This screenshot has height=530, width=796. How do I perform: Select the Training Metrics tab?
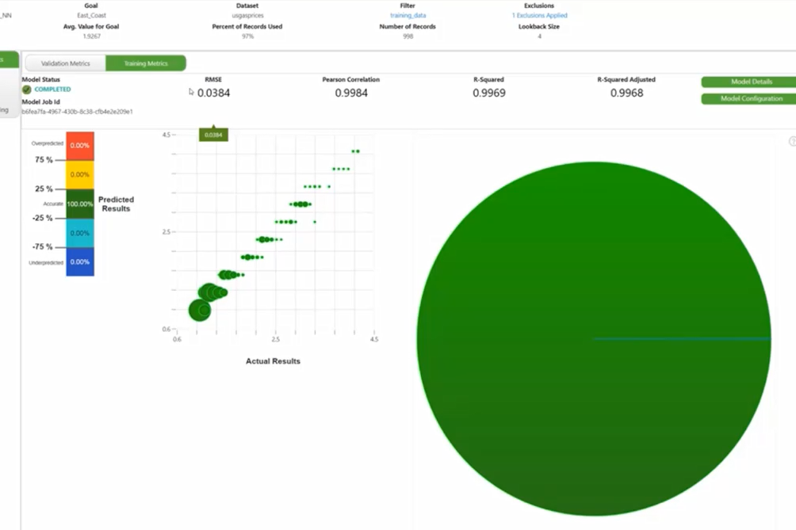click(x=147, y=63)
